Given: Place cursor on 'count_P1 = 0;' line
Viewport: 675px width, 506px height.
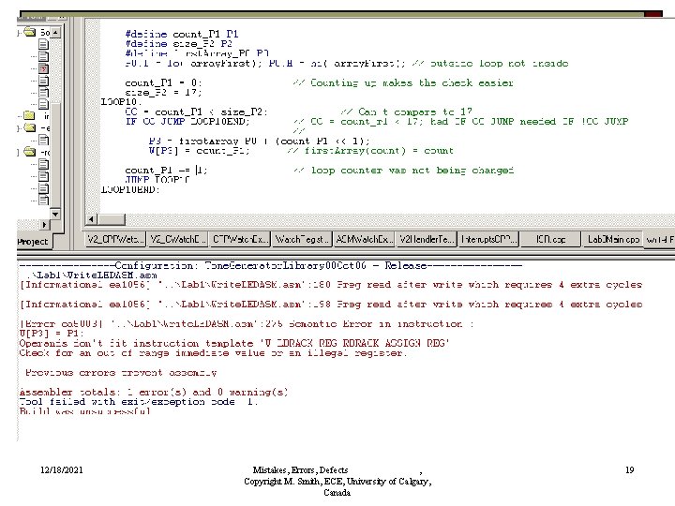Looking at the screenshot, I should 163,82.
